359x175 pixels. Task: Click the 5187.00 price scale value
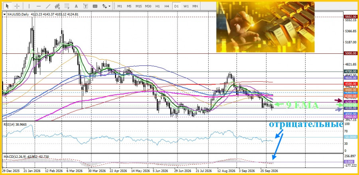351,42
